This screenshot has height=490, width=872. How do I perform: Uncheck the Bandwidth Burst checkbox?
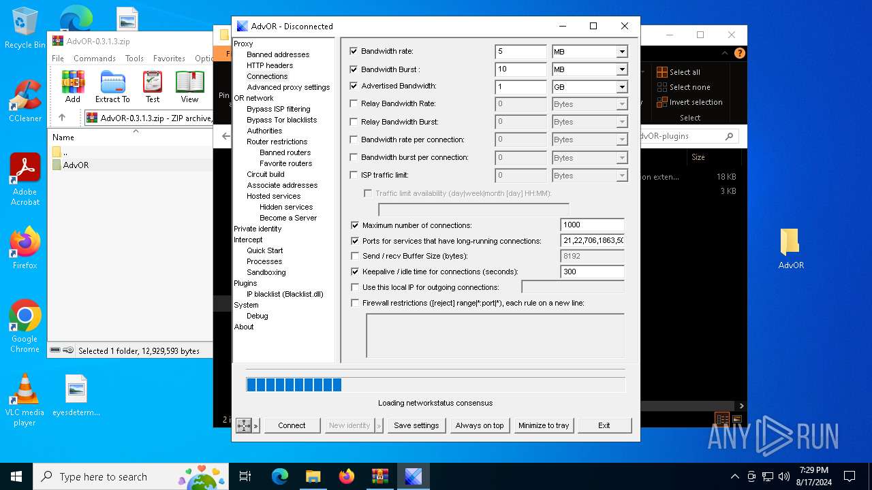point(354,69)
